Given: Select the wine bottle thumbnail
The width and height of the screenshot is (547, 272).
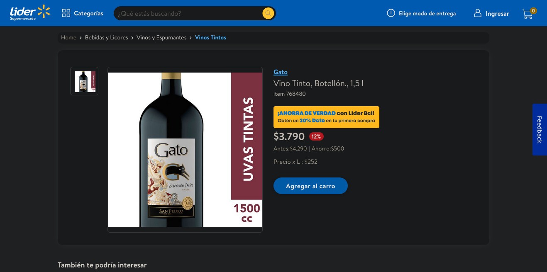Looking at the screenshot, I should click(84, 81).
